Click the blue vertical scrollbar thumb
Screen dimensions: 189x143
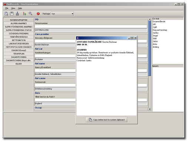(150, 48)
